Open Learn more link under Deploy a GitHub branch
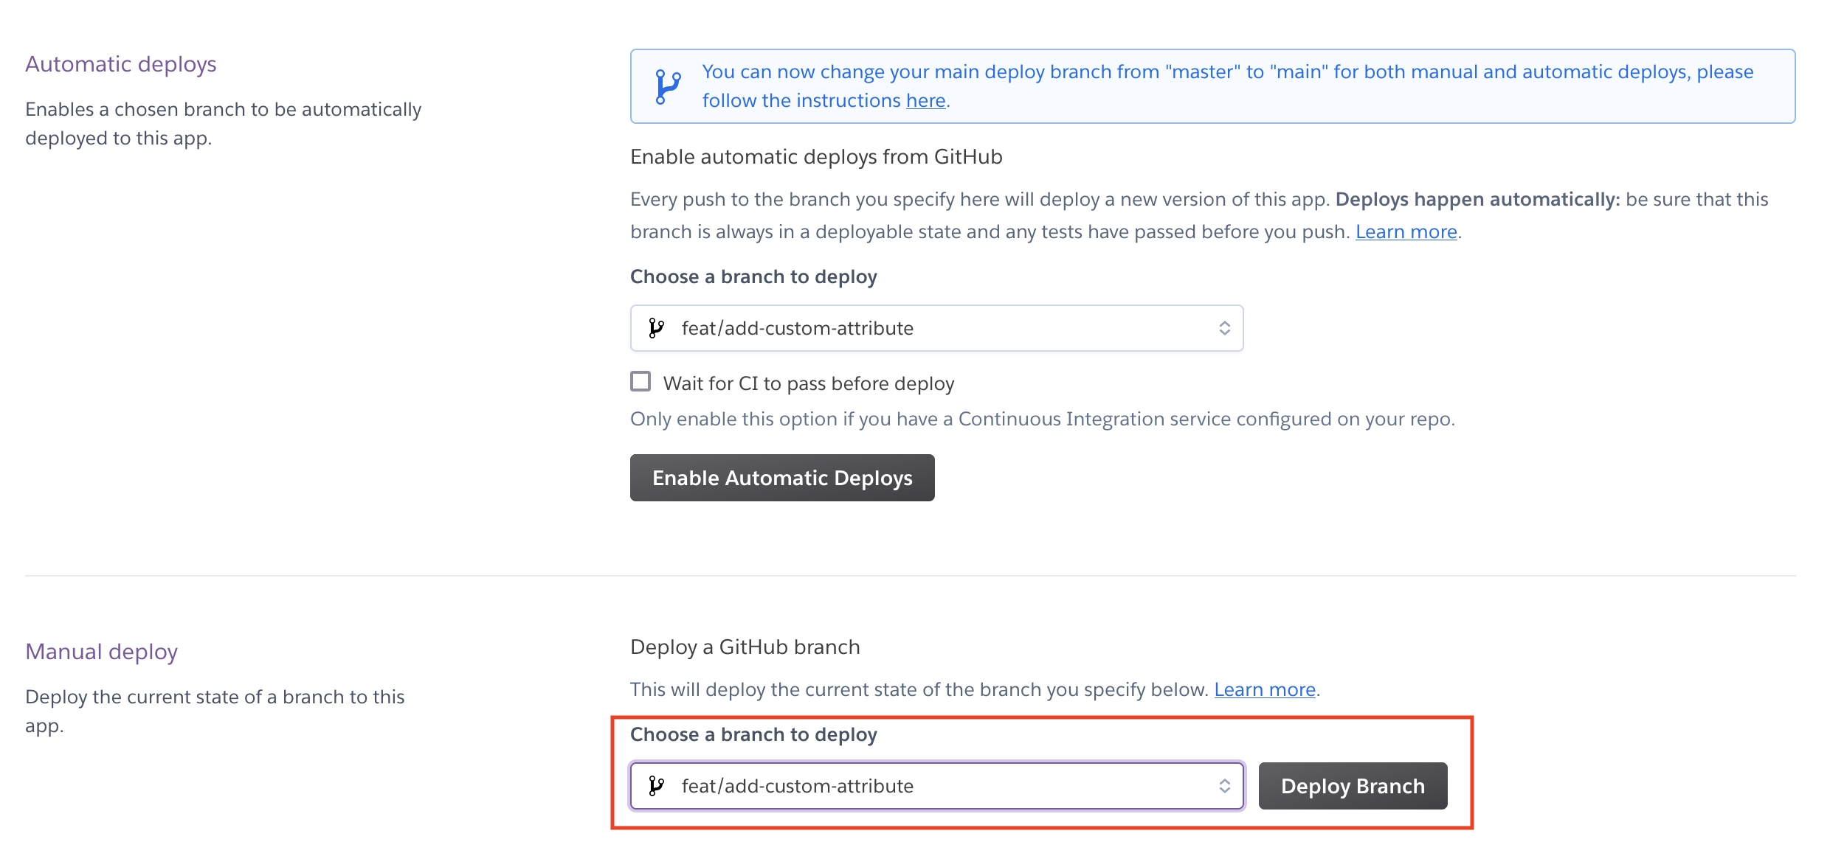The image size is (1830, 853). pos(1265,689)
